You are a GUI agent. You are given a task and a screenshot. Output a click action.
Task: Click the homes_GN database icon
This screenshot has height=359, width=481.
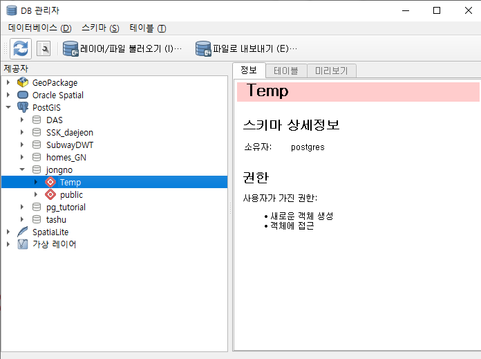click(x=37, y=157)
